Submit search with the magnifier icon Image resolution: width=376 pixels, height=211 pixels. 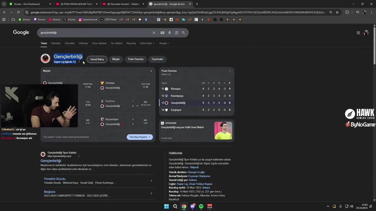click(x=184, y=33)
